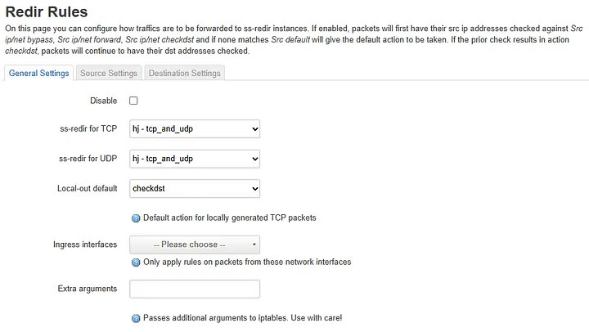Screen dimensions: 589x332
Task: Click help icon beside Default action hint
Action: [136, 218]
